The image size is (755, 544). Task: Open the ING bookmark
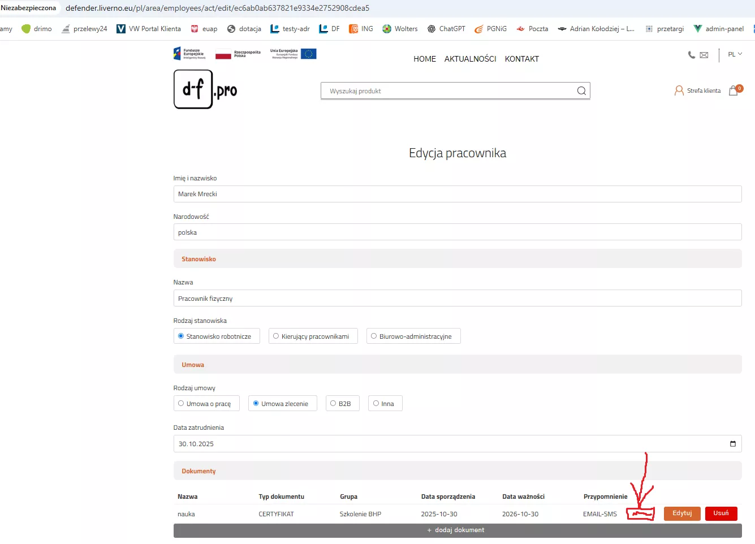(361, 29)
